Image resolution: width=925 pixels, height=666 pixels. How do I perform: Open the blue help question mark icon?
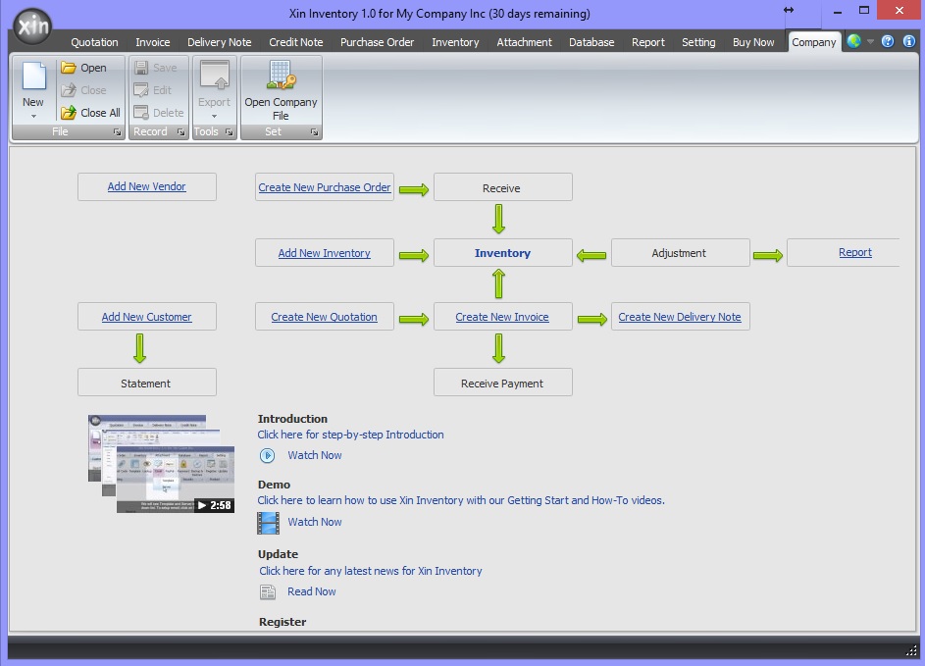[x=888, y=42]
